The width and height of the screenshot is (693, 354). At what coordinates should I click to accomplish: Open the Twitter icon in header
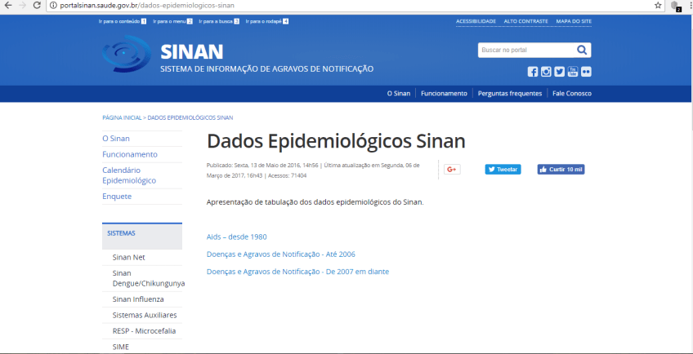pos(559,72)
